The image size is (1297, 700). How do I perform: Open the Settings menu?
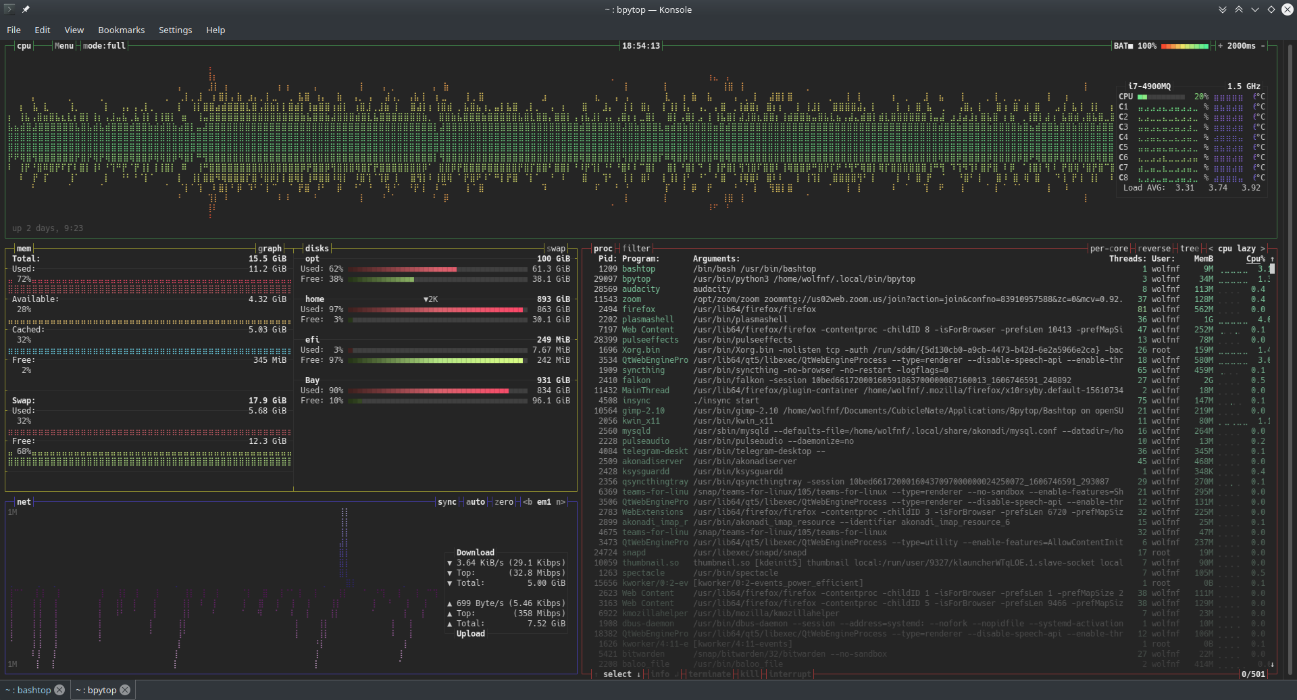click(x=176, y=30)
